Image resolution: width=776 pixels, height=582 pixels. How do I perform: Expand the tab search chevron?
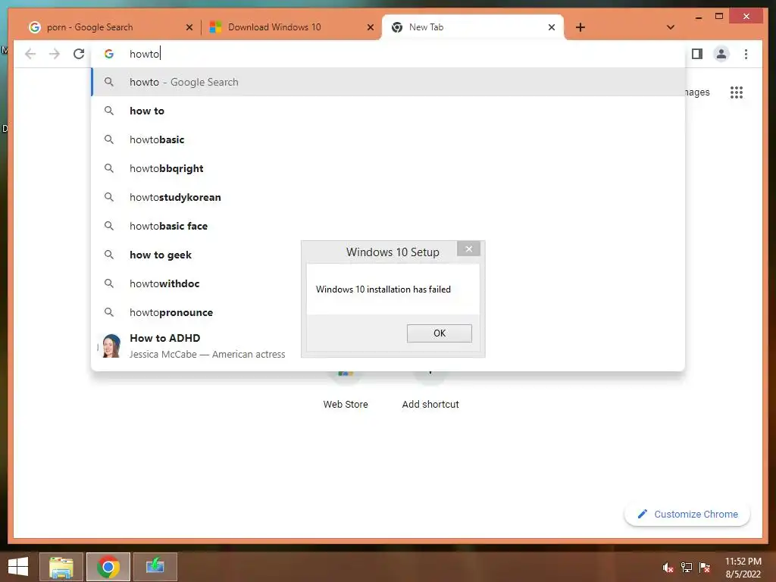[x=671, y=27]
